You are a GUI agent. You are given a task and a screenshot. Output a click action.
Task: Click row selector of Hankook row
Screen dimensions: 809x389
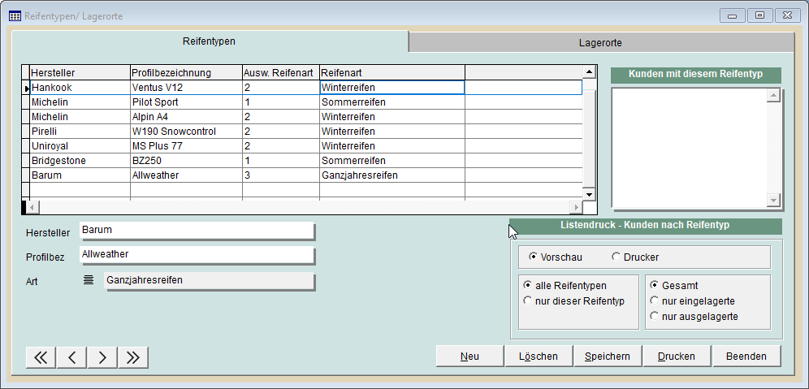(26, 88)
